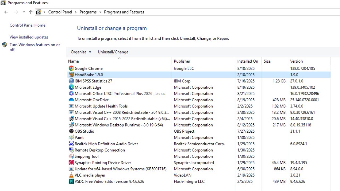Click the Paint program icon
340x191 pixels.
(x=71, y=138)
